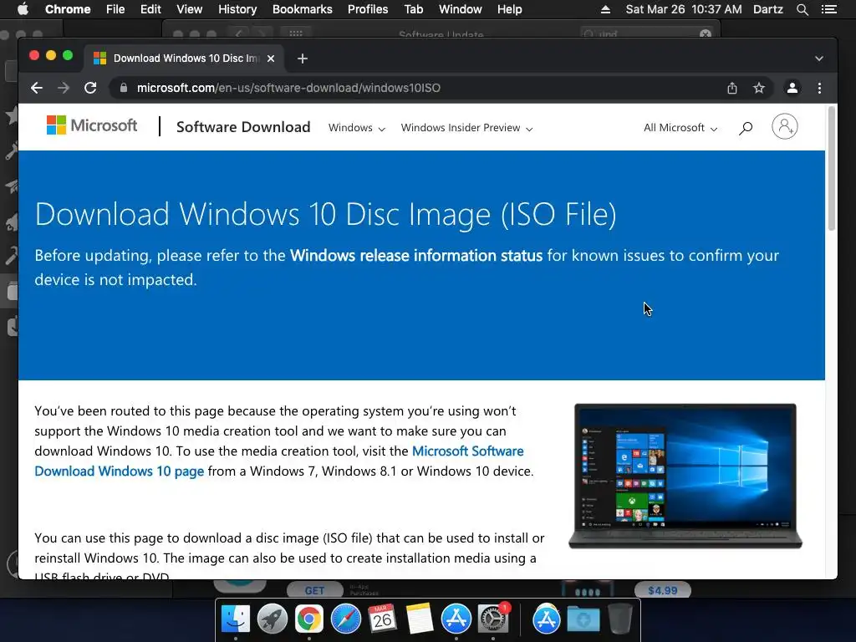Expand the Windows dropdown menu
Viewport: 856px width, 642px height.
pyautogui.click(x=356, y=128)
